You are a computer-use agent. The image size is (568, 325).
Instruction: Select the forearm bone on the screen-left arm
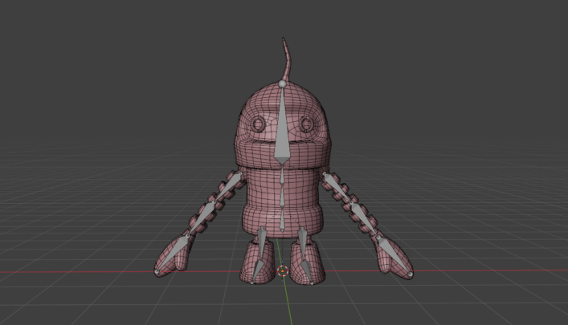coord(201,218)
